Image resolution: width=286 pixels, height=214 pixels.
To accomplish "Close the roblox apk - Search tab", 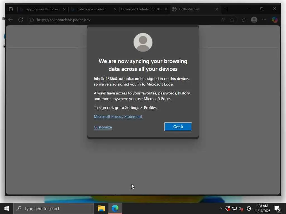I will click(x=115, y=9).
